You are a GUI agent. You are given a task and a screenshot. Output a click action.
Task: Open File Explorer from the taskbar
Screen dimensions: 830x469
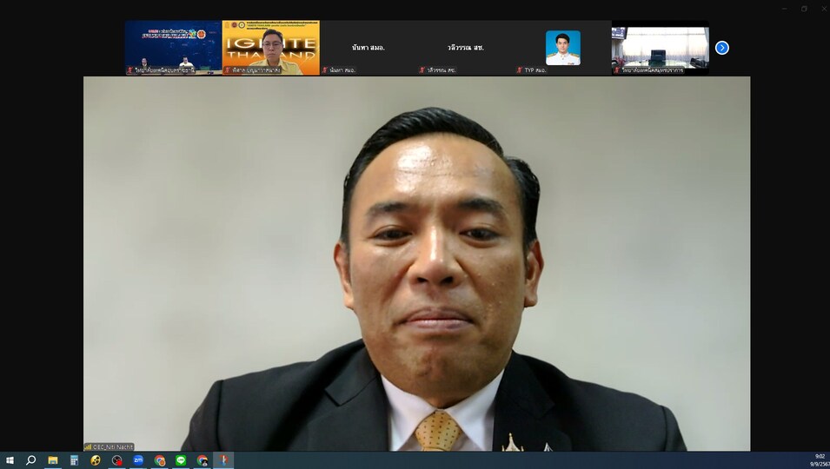point(52,460)
